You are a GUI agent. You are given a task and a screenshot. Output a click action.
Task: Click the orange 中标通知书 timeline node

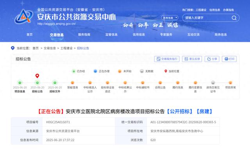coord(143,82)
